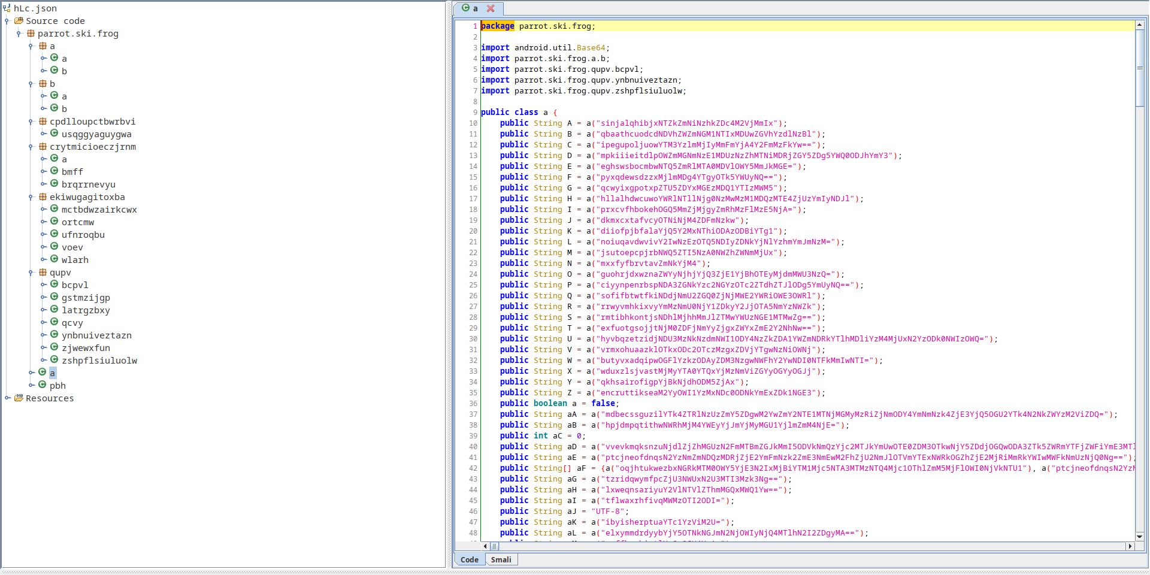Open the ynbnuiveztazn class

(x=96, y=335)
